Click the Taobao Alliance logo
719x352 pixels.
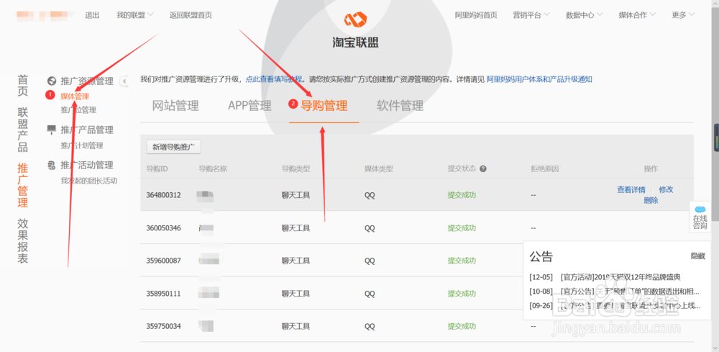355,30
